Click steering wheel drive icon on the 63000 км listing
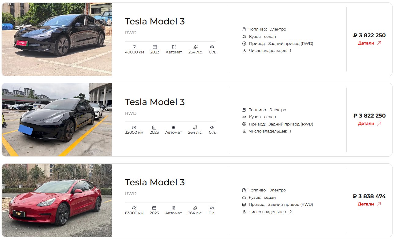This screenshot has width=395, height=240. [x=244, y=205]
